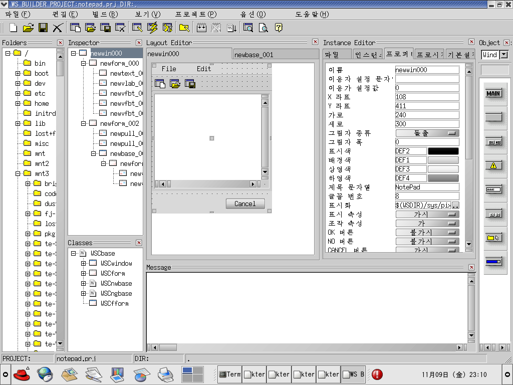The width and height of the screenshot is (513, 385).
Task: Click the Cancel button in layout editor
Action: click(245, 204)
